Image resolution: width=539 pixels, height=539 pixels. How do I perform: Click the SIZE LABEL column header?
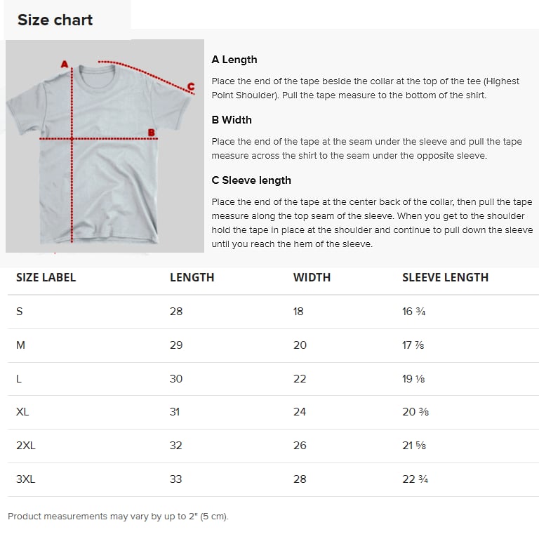[x=46, y=277]
